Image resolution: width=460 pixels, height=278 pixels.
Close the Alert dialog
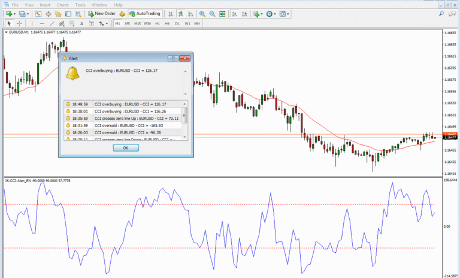point(185,59)
